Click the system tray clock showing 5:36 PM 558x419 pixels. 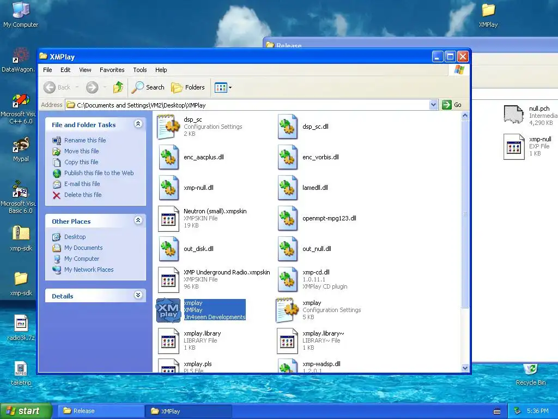537,411
